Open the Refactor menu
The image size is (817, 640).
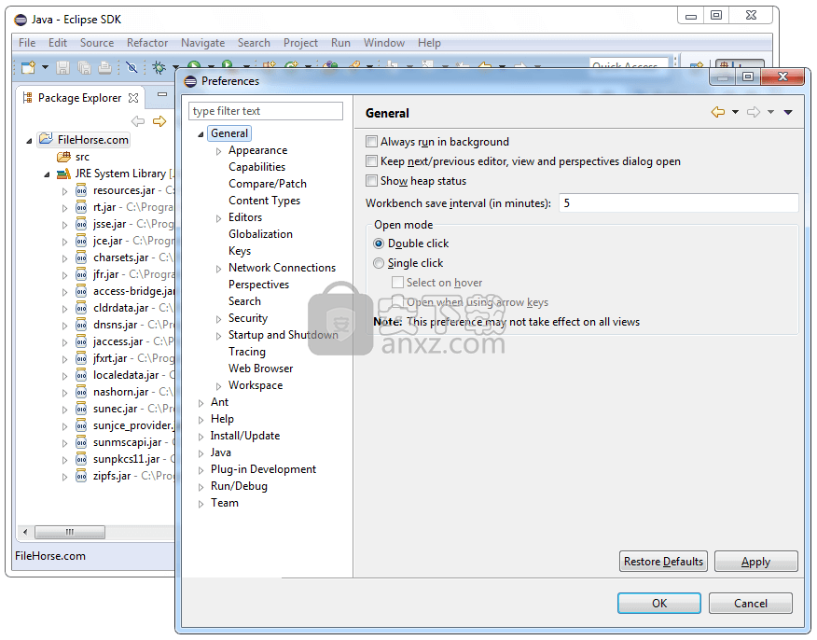147,43
